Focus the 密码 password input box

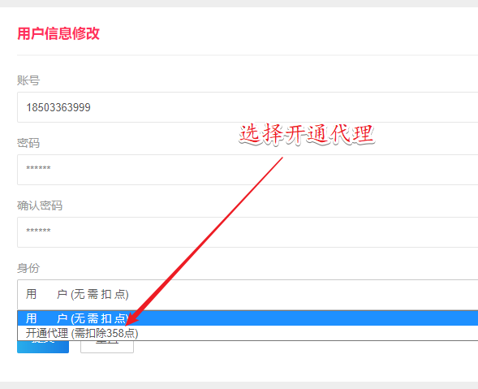tap(248, 170)
